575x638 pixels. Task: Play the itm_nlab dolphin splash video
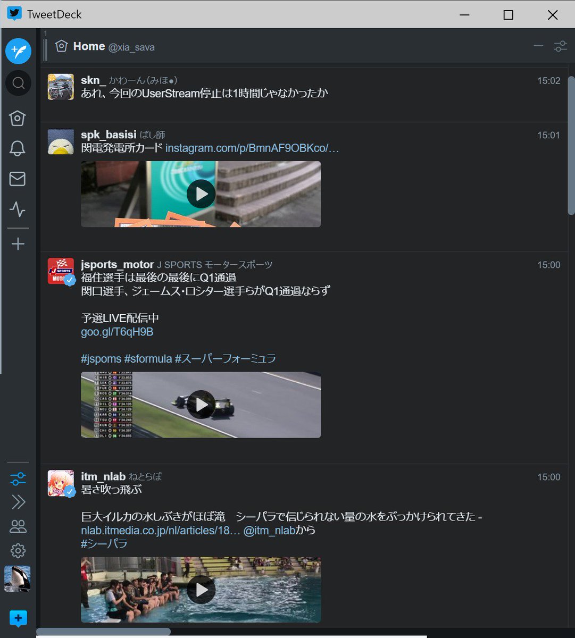pos(201,590)
